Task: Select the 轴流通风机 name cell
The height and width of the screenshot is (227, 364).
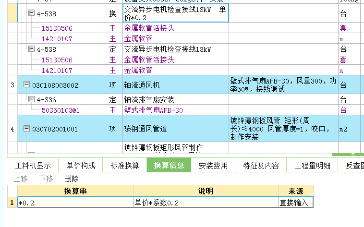Action: coord(175,85)
